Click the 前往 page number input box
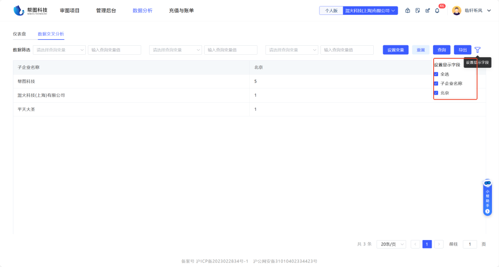Viewport: 499px width, 267px height. (470, 244)
